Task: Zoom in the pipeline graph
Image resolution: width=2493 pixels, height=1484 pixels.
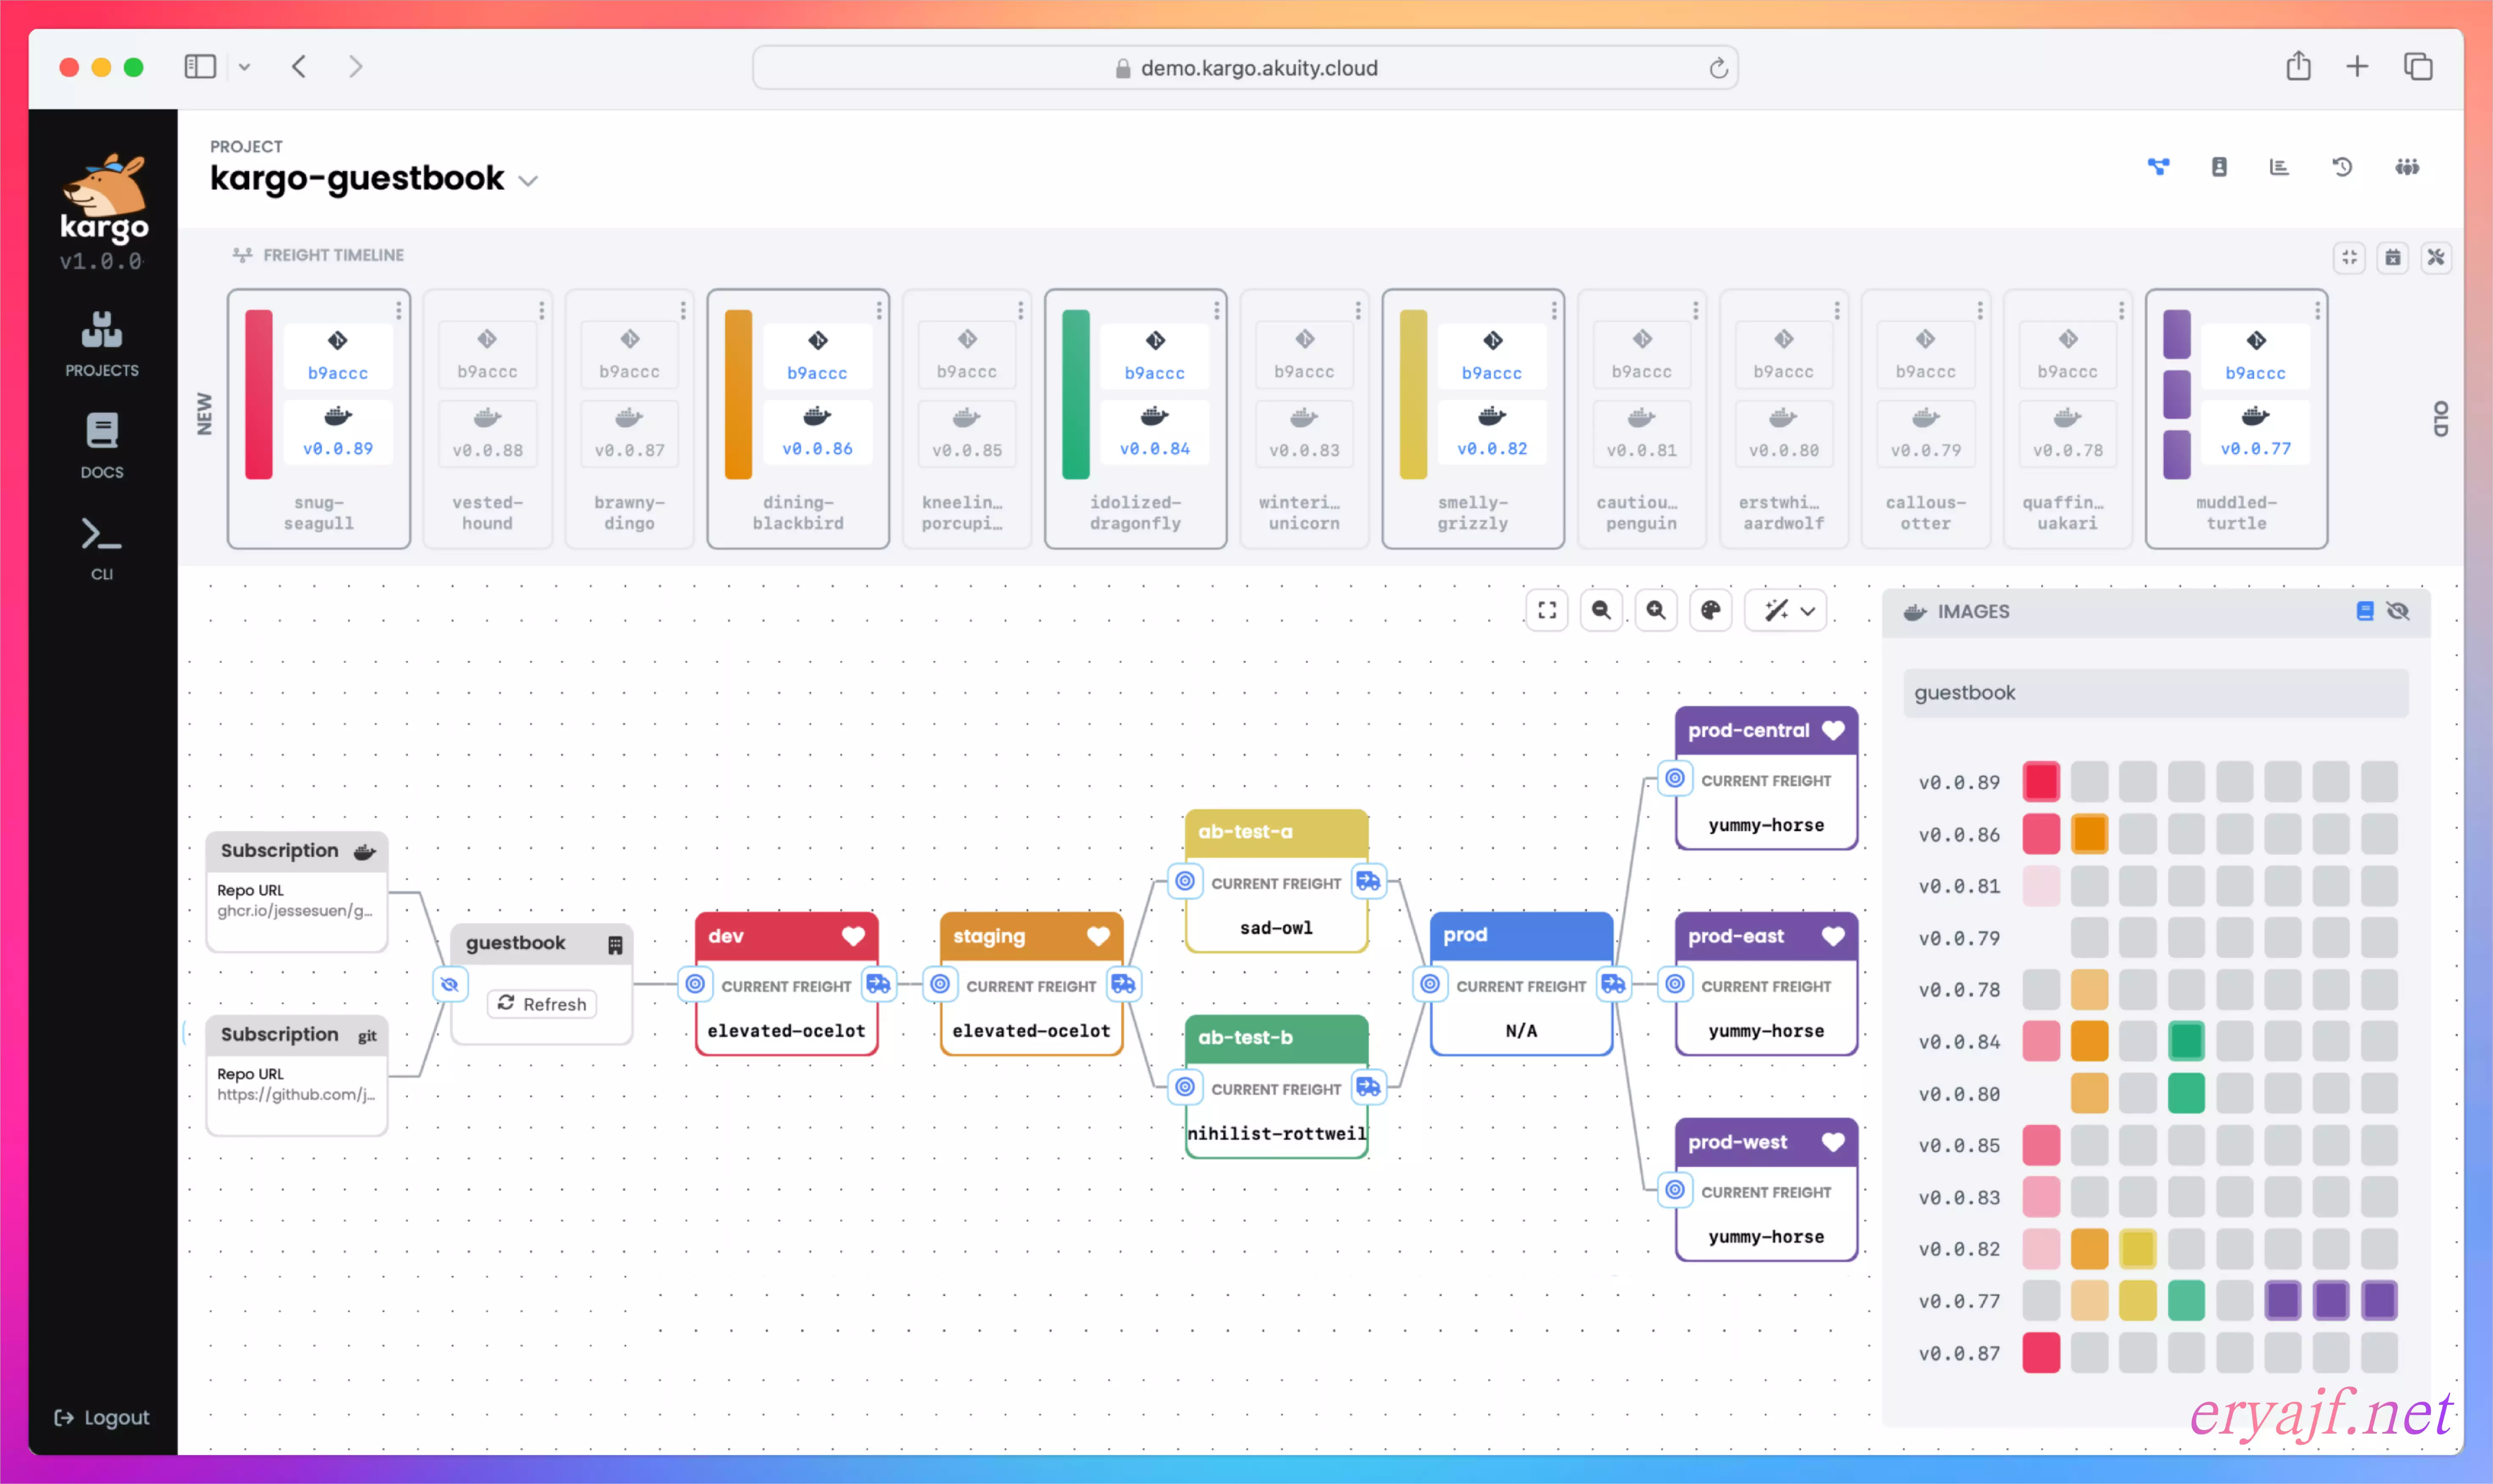Action: tap(1656, 610)
